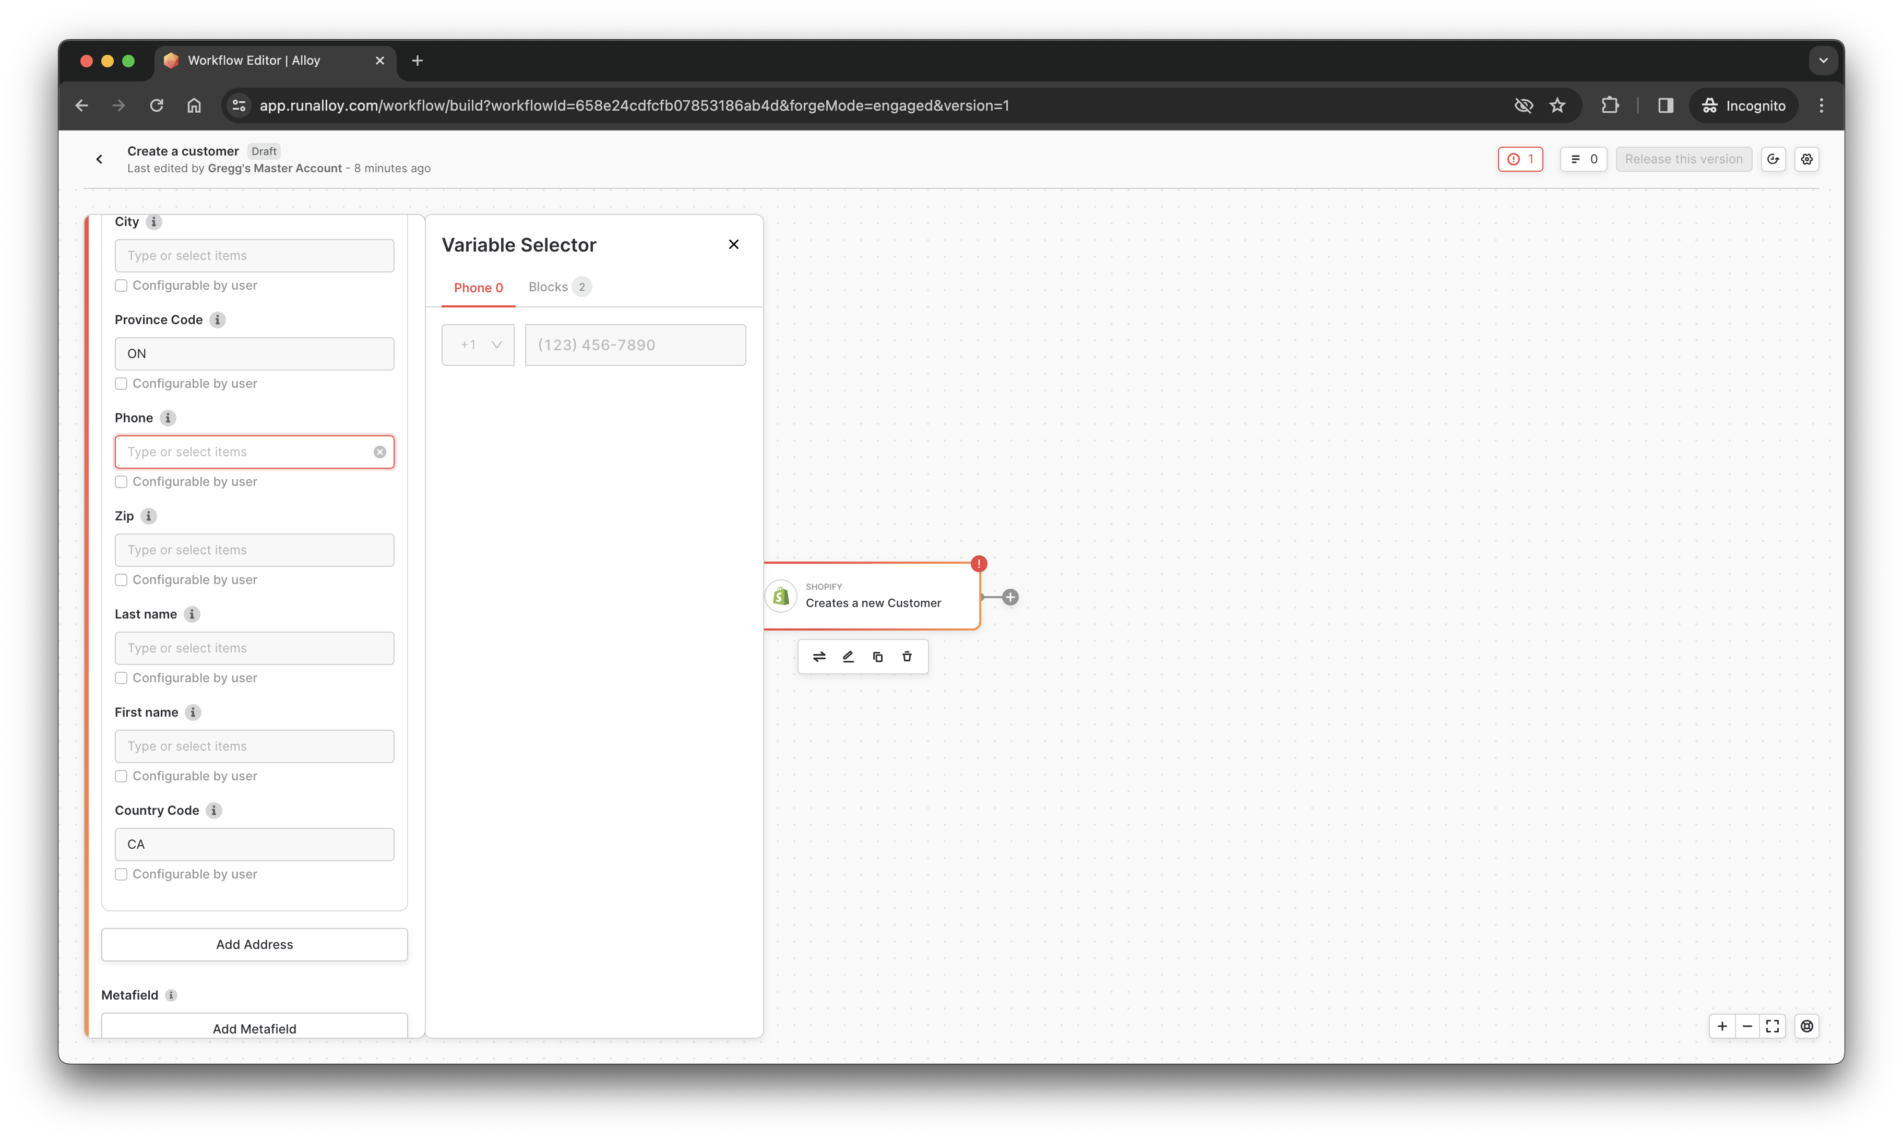
Task: Select the Creates a new Customer node
Action: point(872,597)
